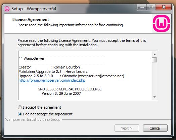Open the forum.wampserver.com link

click(x=52, y=80)
